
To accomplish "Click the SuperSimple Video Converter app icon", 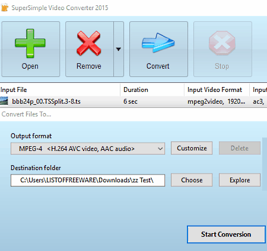I will (5, 8).
